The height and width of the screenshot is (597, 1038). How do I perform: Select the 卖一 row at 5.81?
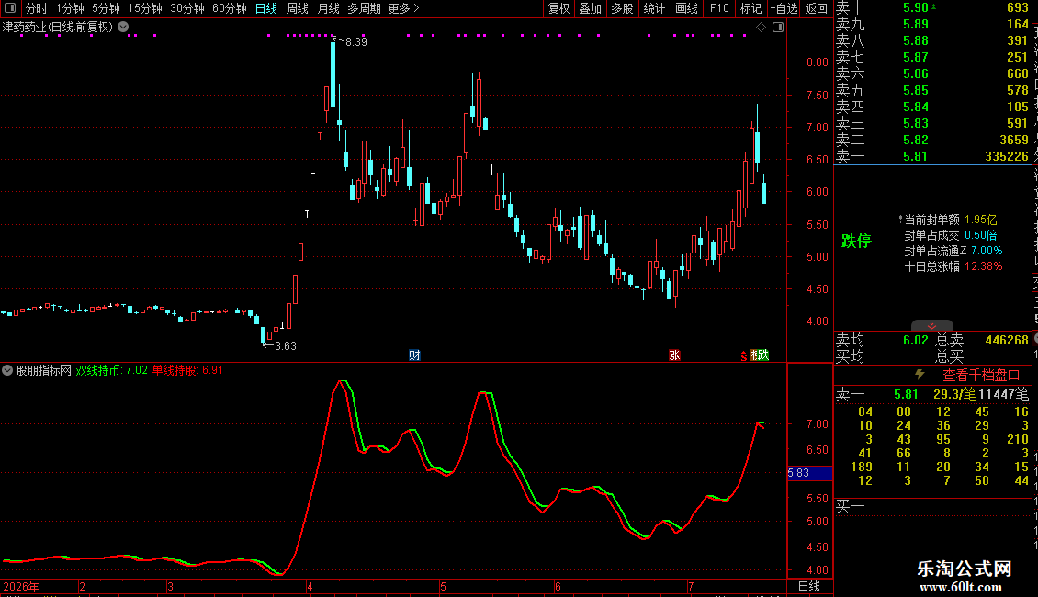tap(932, 156)
